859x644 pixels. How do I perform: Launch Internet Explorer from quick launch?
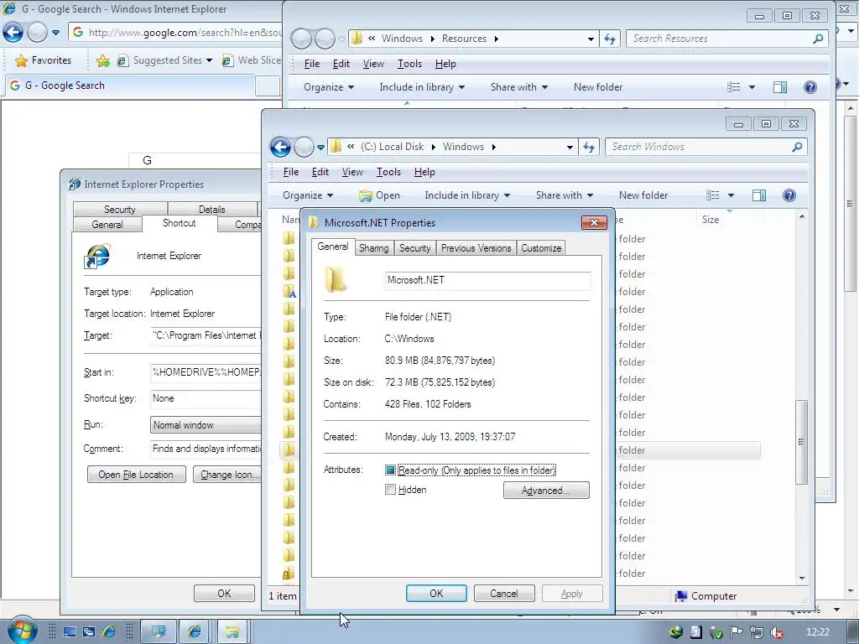pyautogui.click(x=109, y=631)
